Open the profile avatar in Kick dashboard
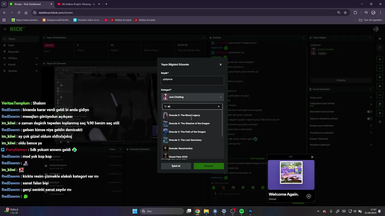Viewport: 385px width, 216px height. [376, 29]
